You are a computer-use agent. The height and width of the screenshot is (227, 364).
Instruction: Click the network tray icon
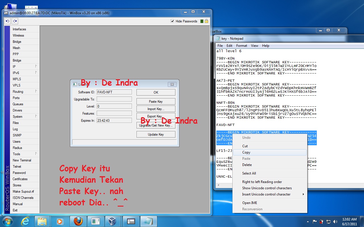[328, 222]
